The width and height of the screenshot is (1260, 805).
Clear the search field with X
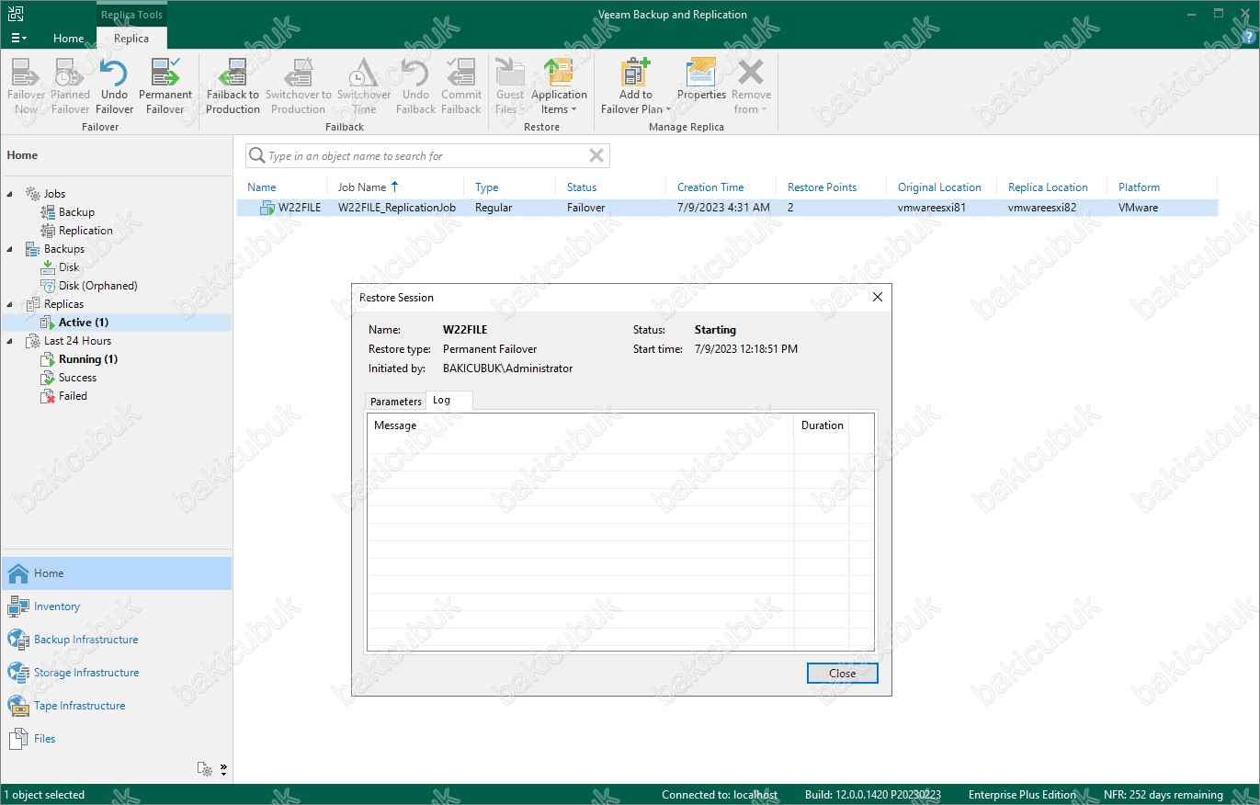596,156
